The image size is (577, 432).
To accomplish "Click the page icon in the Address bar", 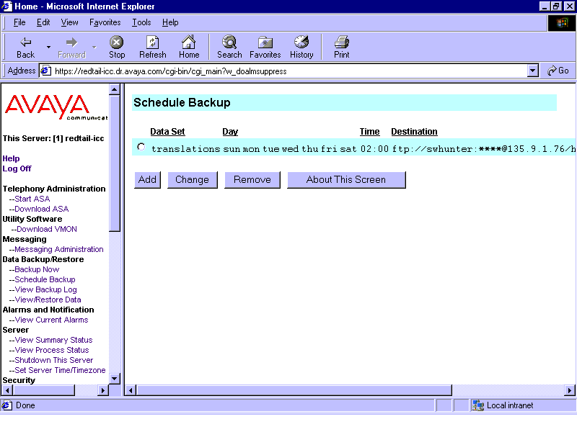I will coord(45,71).
